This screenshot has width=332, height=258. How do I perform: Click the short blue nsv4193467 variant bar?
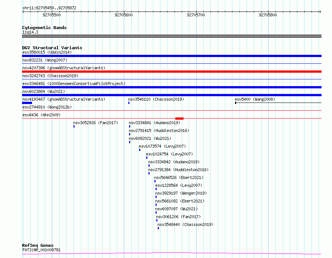27,103
